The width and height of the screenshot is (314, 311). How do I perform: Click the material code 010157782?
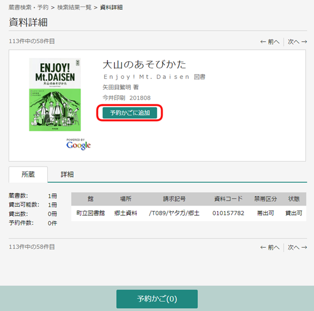point(228,213)
